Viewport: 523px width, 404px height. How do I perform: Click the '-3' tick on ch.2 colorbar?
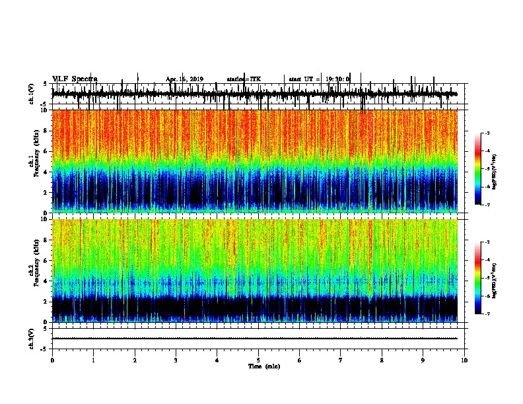tap(487, 242)
